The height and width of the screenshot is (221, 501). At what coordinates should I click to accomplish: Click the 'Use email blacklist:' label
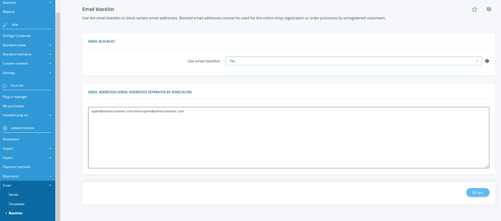coord(204,61)
